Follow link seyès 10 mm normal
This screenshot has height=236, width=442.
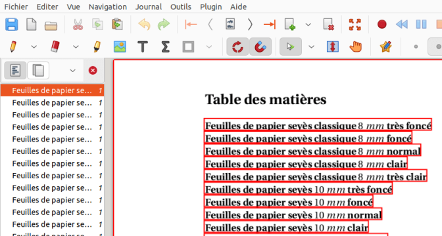[x=293, y=214]
